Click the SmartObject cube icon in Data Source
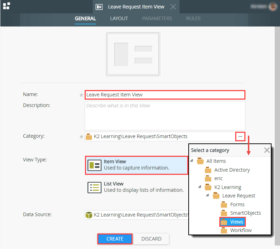The width and height of the screenshot is (280, 249). [89, 215]
